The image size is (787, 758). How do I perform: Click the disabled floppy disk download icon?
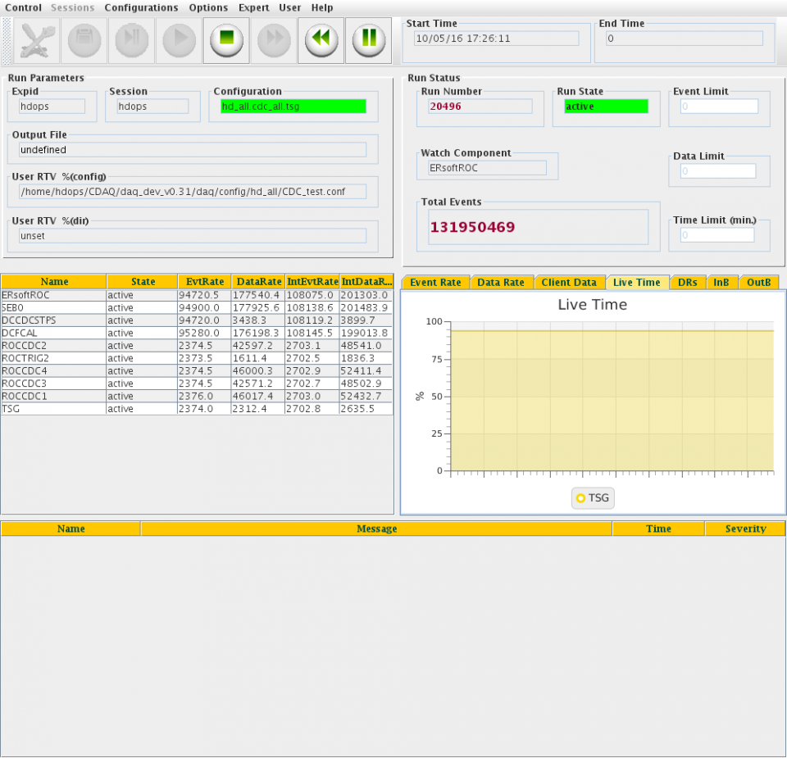tap(84, 39)
